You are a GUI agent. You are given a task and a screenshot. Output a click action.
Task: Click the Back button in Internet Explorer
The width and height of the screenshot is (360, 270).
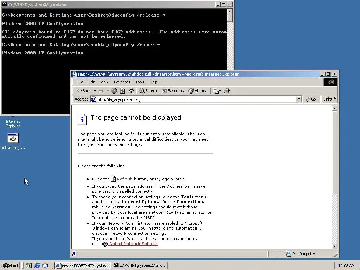click(84, 91)
